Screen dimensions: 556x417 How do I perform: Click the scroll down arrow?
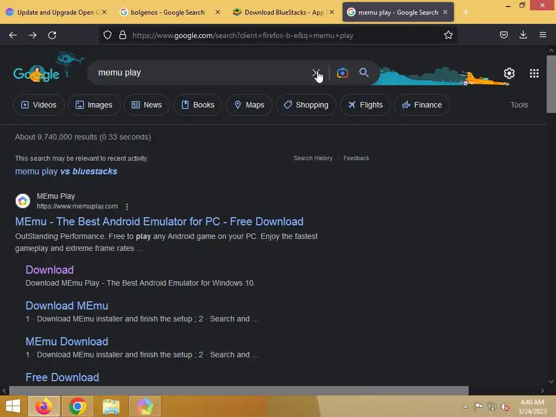[551, 382]
